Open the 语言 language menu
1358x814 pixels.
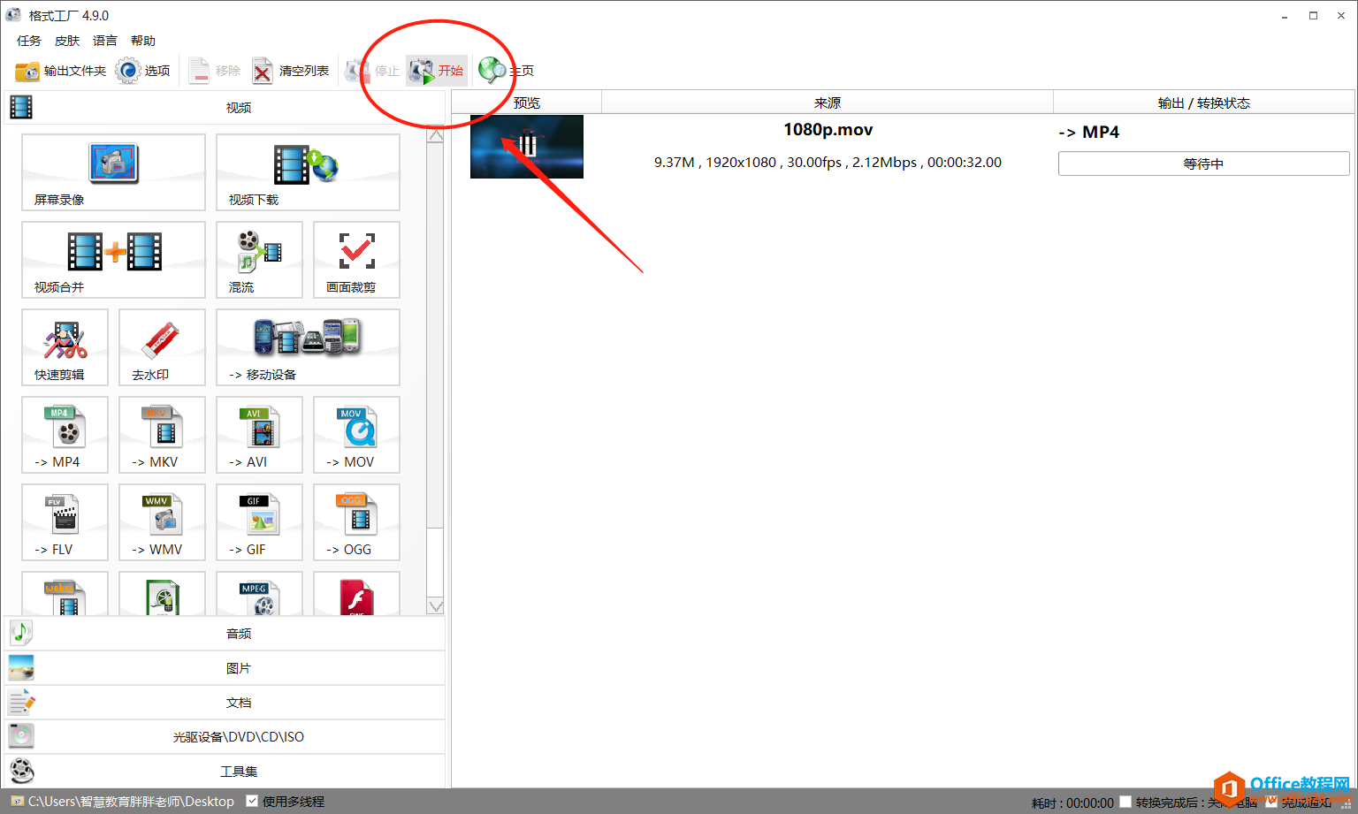[x=105, y=41]
